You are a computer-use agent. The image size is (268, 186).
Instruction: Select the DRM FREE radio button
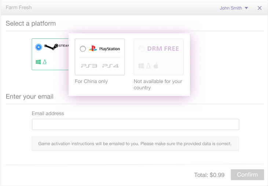point(142,49)
